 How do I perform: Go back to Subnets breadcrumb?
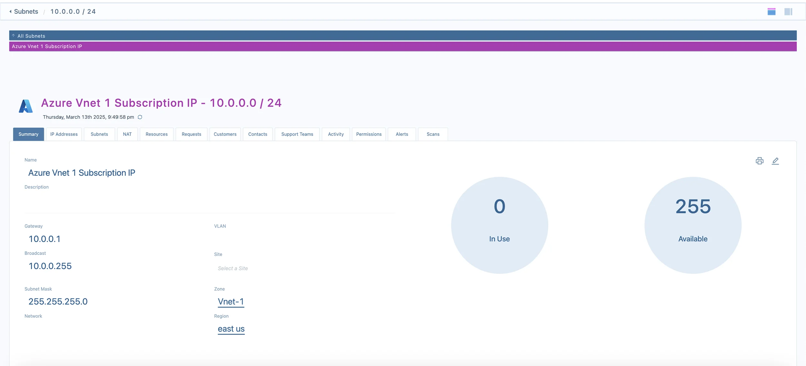(26, 12)
